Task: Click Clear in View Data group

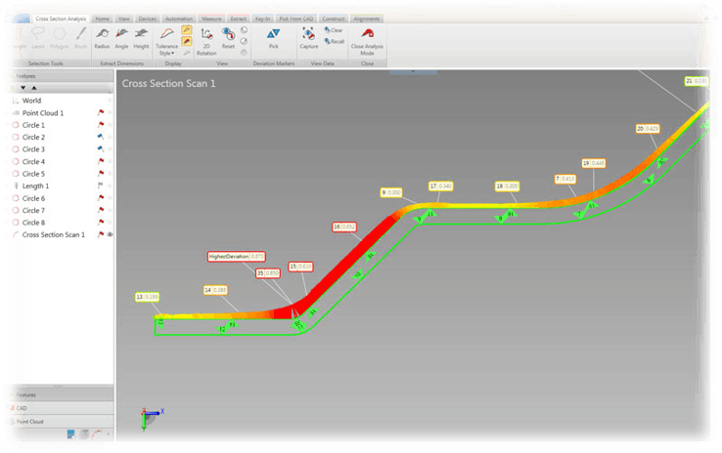Action: pyautogui.click(x=334, y=30)
